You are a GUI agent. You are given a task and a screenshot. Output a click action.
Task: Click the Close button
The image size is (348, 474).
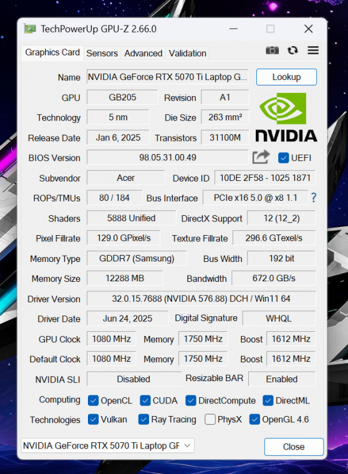294,447
